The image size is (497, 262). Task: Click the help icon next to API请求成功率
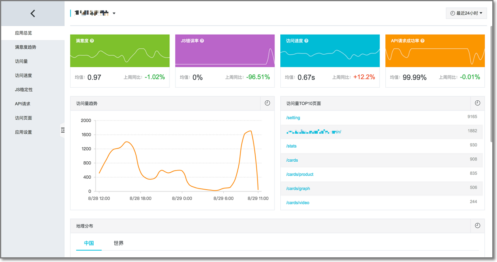[422, 41]
